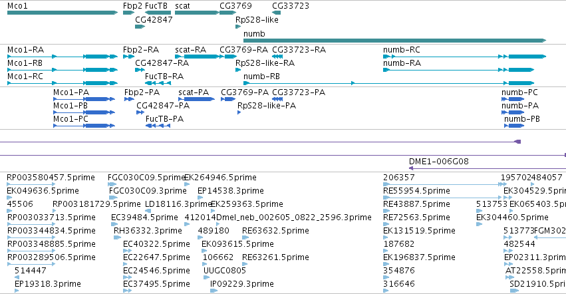
Task: Select the FucTB-RA transcript label
Action: click(164, 76)
